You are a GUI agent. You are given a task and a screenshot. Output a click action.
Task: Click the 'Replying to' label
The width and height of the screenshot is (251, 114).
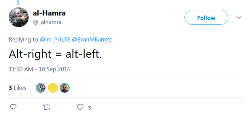(x=23, y=40)
